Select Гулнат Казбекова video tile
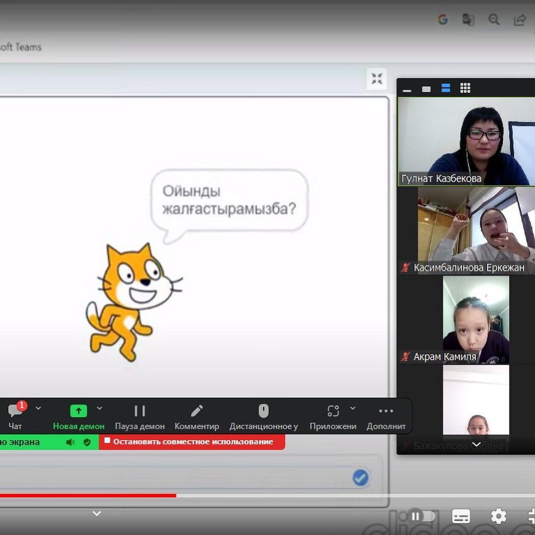Viewport: 535px width, 535px height. click(467, 142)
